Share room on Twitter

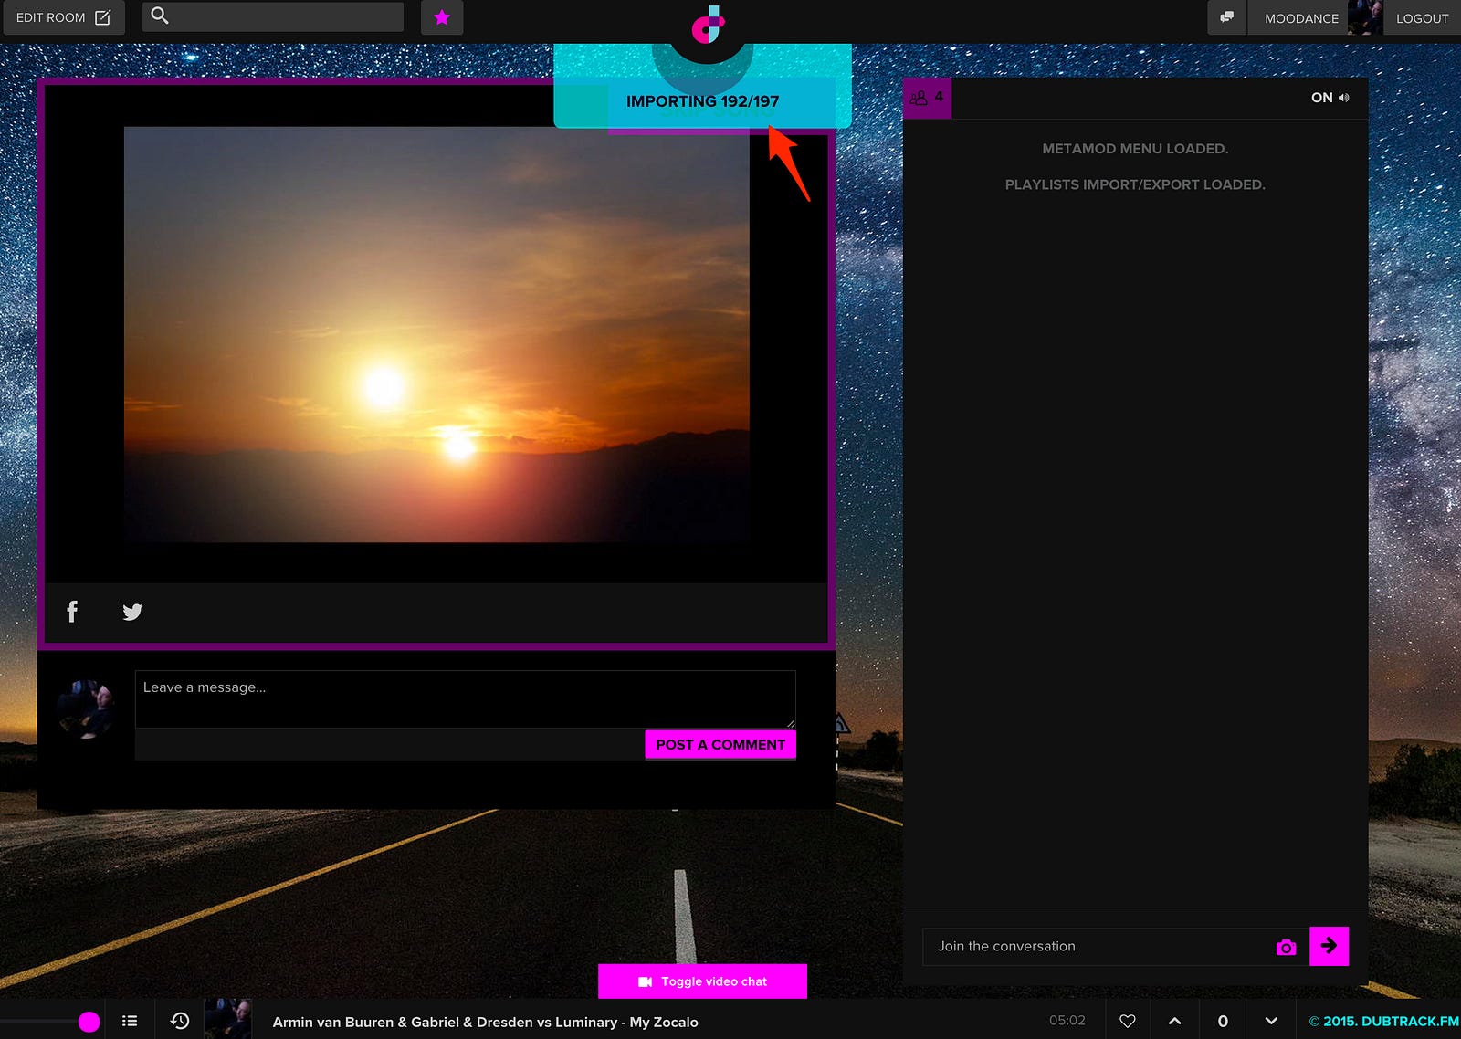(x=132, y=612)
